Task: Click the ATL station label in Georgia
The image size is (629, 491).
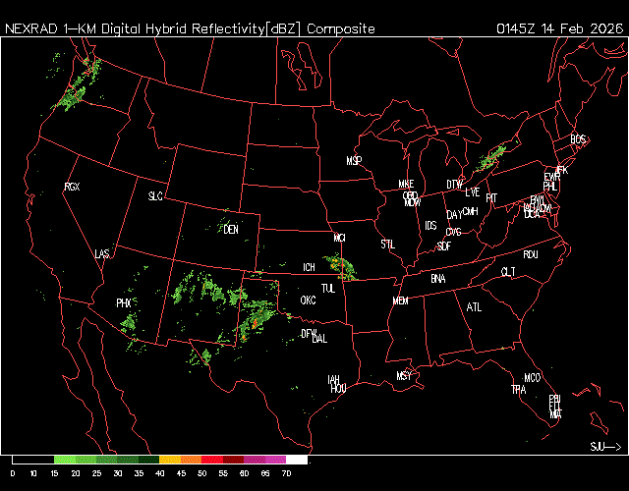Action: 475,307
